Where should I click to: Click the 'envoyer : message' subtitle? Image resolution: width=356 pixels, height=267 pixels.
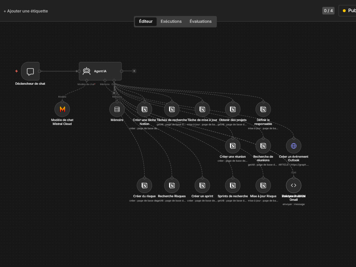[294, 204]
